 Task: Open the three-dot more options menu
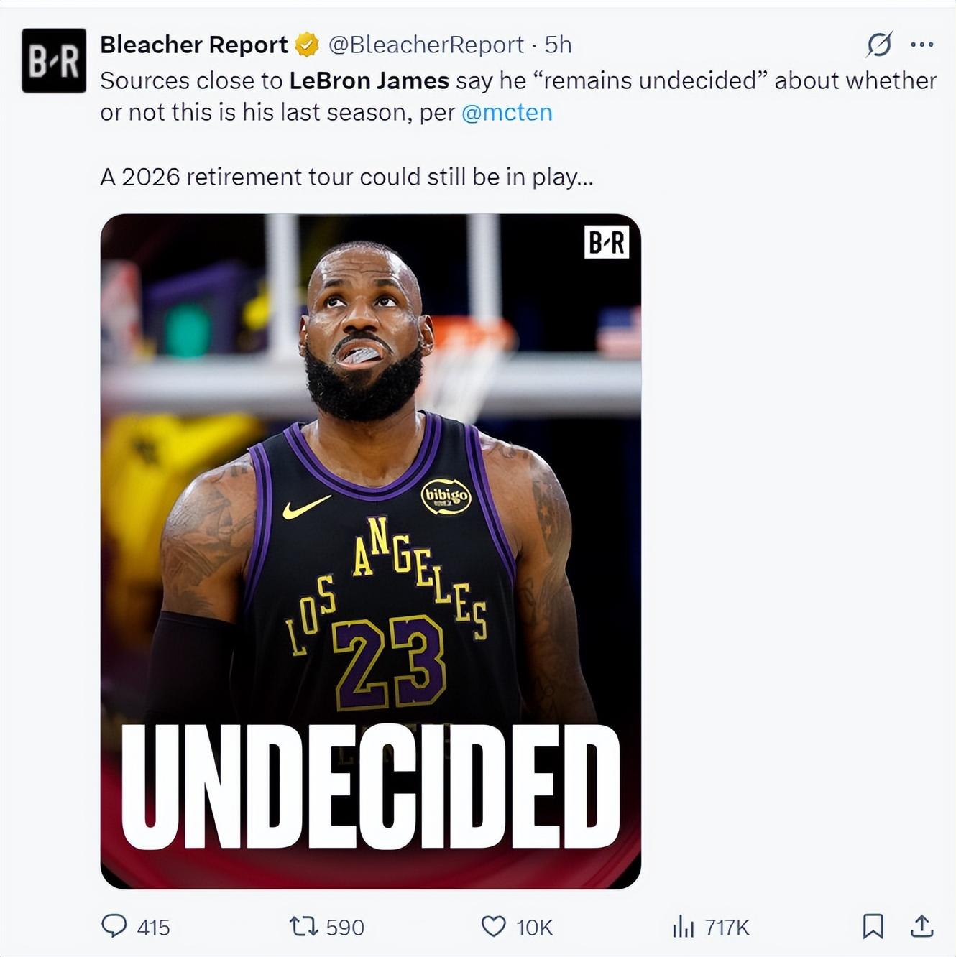921,45
